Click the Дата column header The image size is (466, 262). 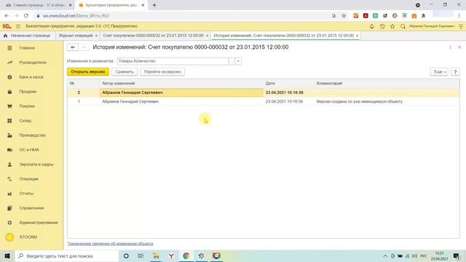(270, 84)
